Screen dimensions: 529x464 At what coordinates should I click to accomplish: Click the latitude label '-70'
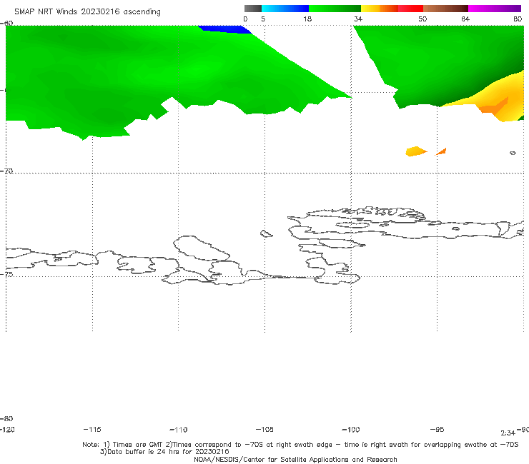point(6,171)
